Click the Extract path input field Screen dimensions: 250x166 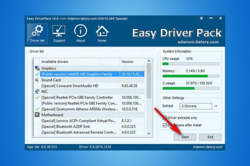click(x=196, y=106)
